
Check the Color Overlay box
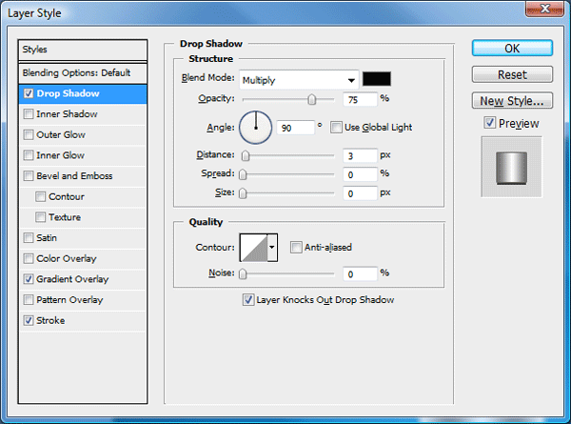[29, 258]
